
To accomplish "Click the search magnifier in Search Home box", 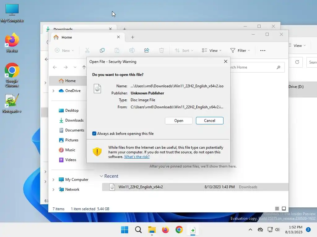I will [x=278, y=67].
